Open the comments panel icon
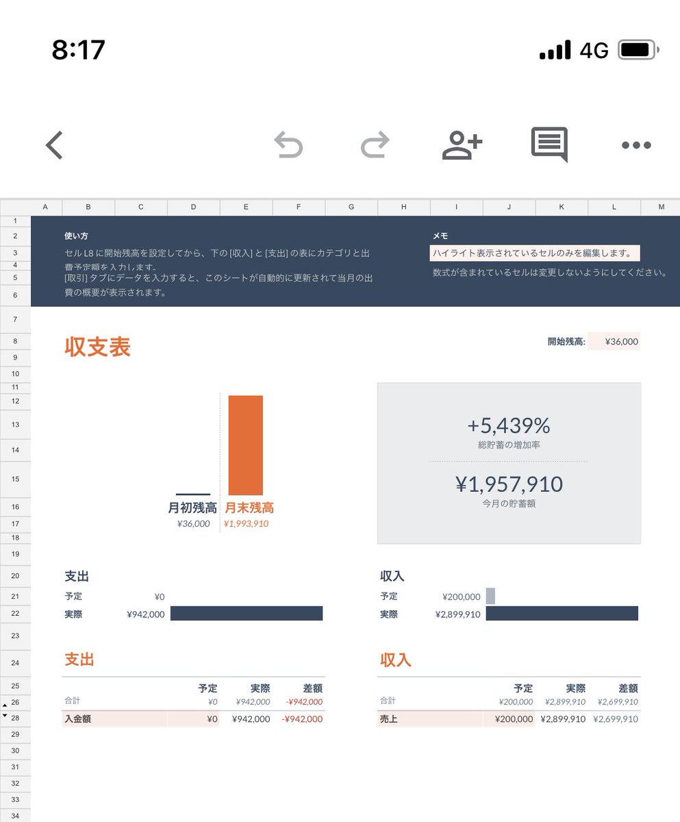Viewport: 680px width, 822px height. coord(549,145)
